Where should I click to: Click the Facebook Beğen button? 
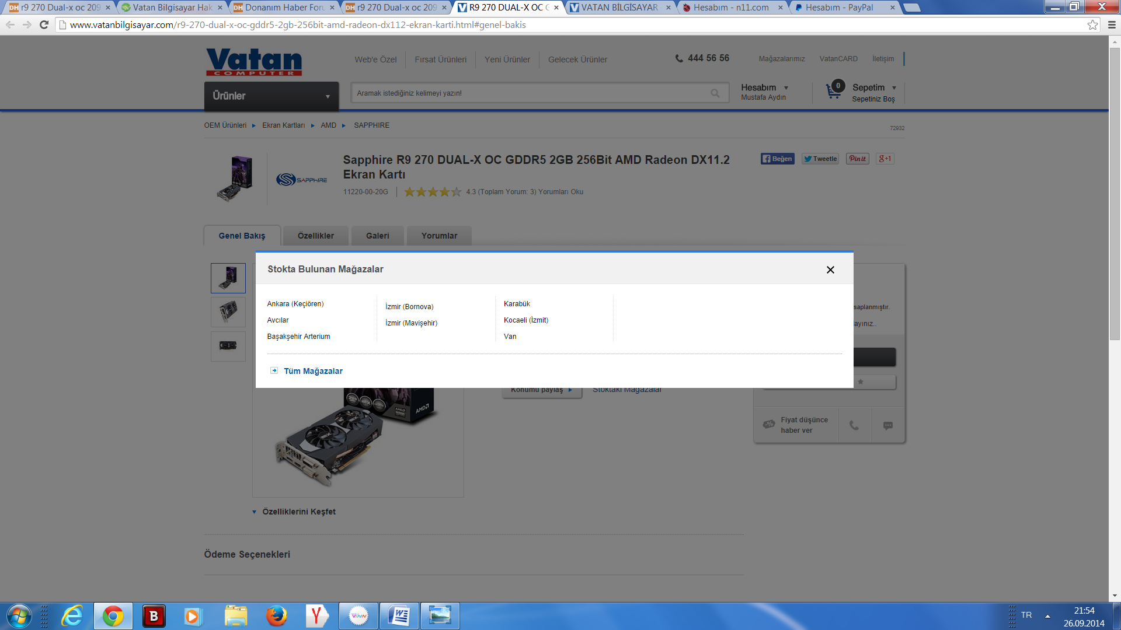(x=777, y=159)
